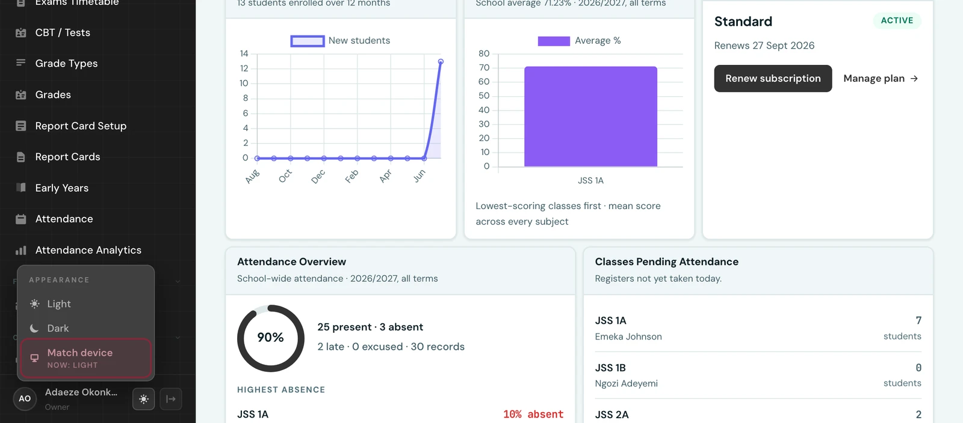Click Renew subscription button
Image resolution: width=963 pixels, height=423 pixels.
(773, 79)
